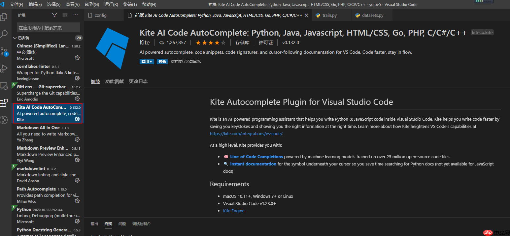
Task: Select the Markdown All in One entry
Action: (x=48, y=134)
